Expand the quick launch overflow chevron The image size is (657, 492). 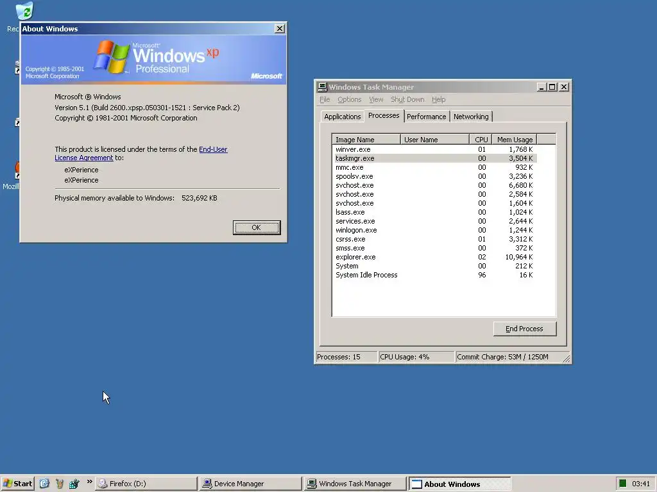click(x=89, y=482)
